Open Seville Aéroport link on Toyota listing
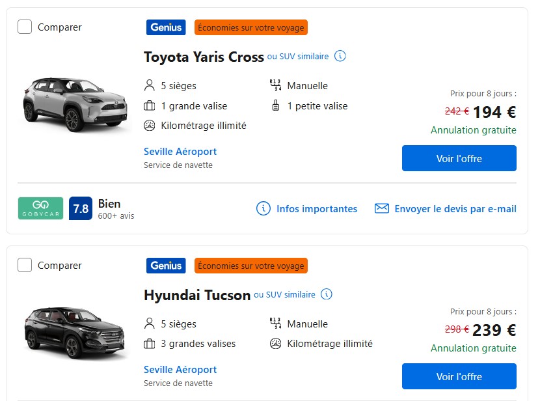 click(x=180, y=152)
